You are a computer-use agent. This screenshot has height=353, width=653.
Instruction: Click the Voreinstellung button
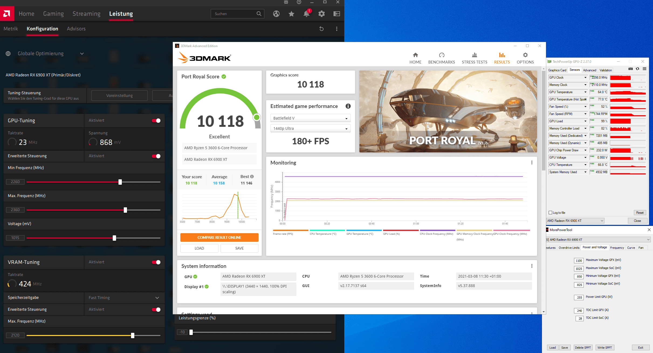click(119, 96)
